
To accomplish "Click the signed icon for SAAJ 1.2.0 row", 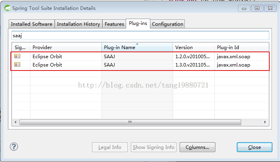I will click(x=17, y=56).
